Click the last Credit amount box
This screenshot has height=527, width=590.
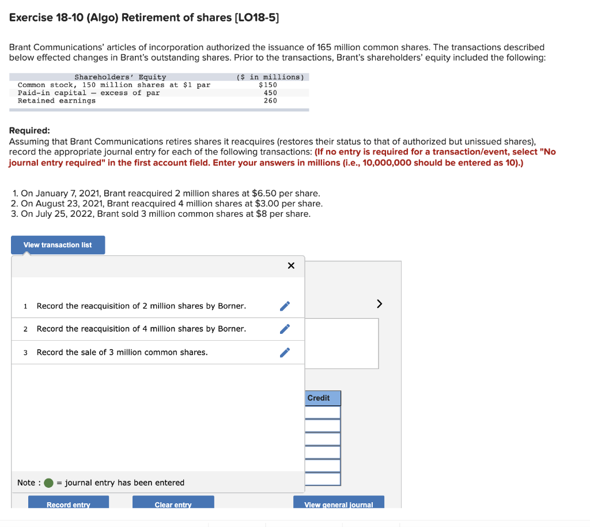pyautogui.click(x=323, y=480)
